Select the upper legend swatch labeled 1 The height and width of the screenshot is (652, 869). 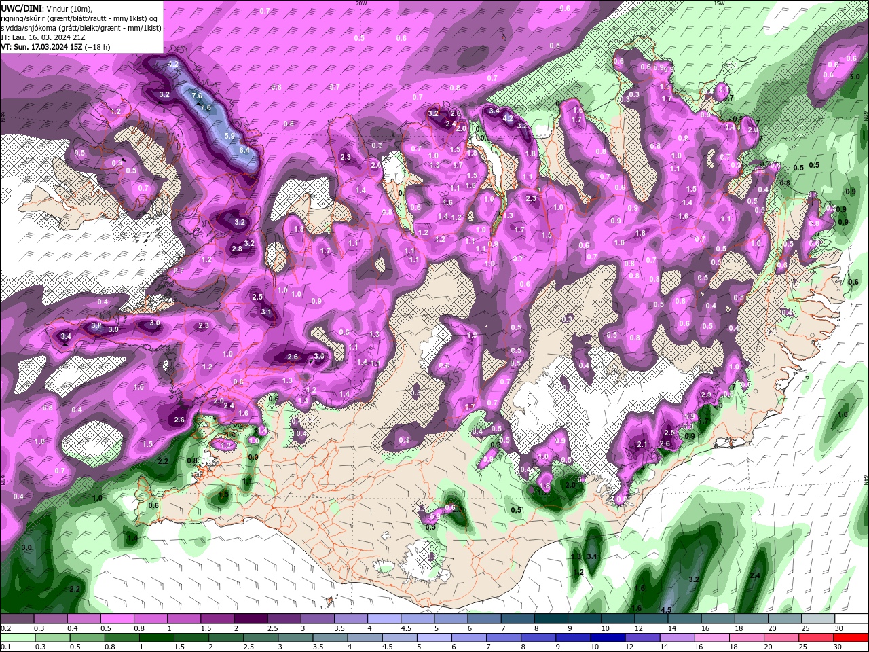point(183,619)
